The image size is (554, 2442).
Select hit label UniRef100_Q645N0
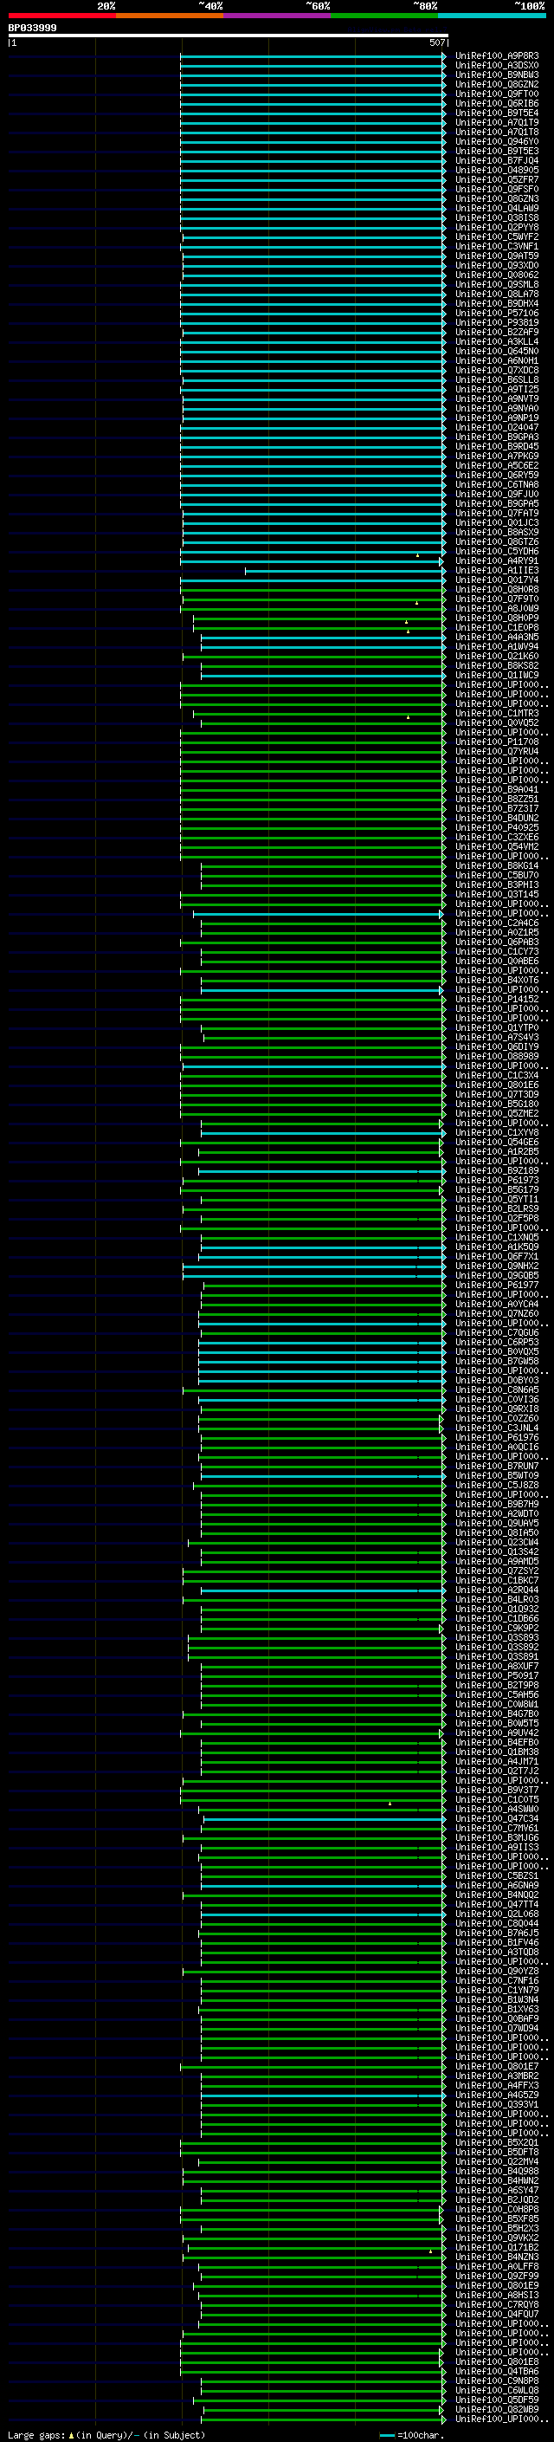[x=497, y=351]
